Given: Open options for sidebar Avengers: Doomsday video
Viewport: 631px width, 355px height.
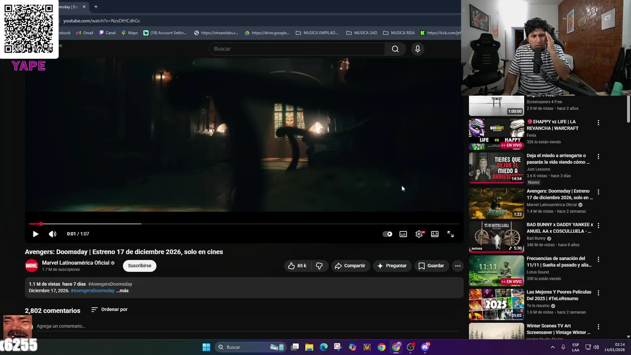Looking at the screenshot, I should (598, 192).
